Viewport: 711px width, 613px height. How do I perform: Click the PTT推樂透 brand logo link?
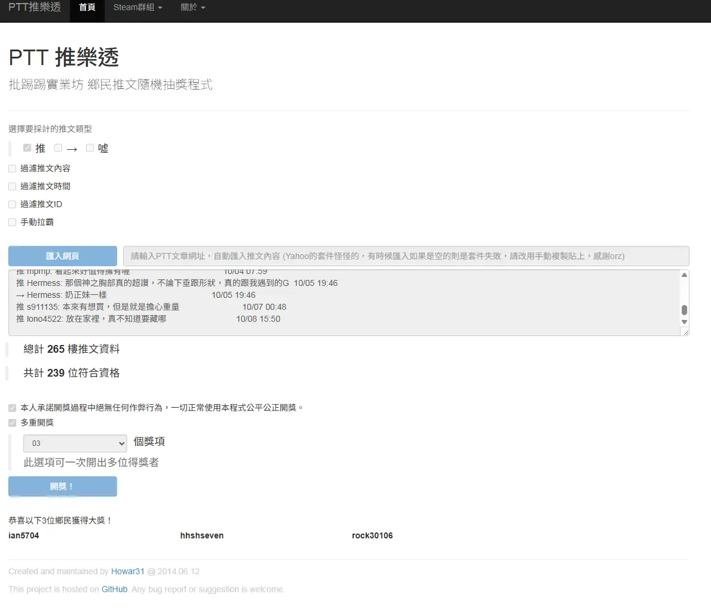tap(35, 8)
